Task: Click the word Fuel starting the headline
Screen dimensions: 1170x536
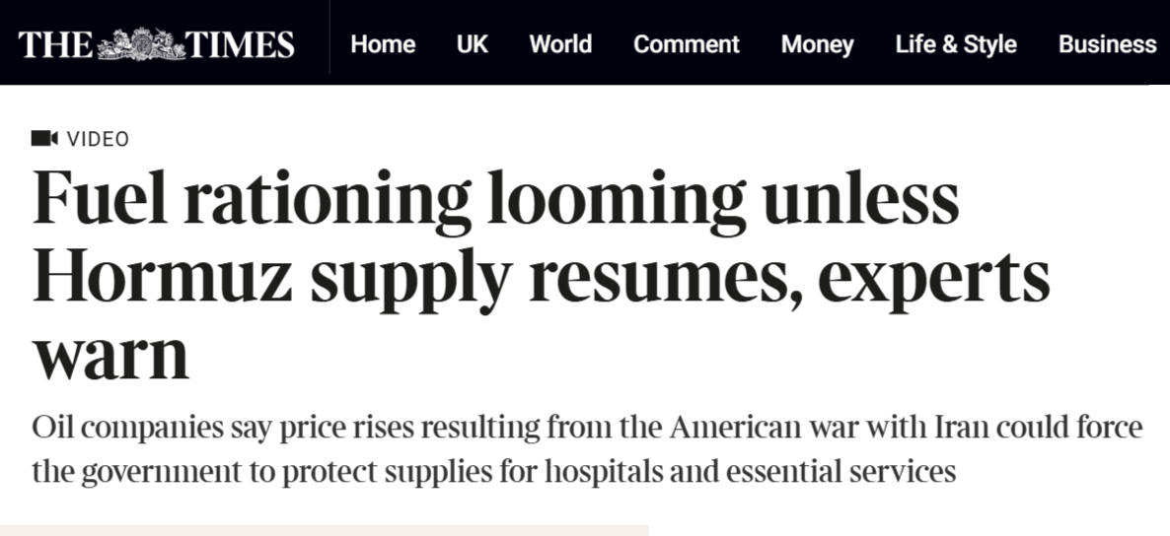Action: tap(95, 198)
